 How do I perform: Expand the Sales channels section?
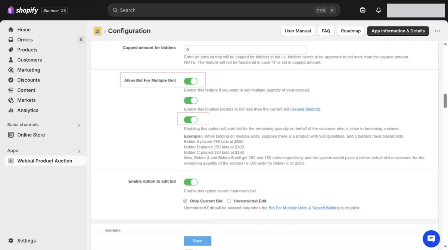coord(79,125)
